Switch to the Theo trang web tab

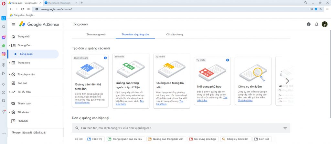96,34
